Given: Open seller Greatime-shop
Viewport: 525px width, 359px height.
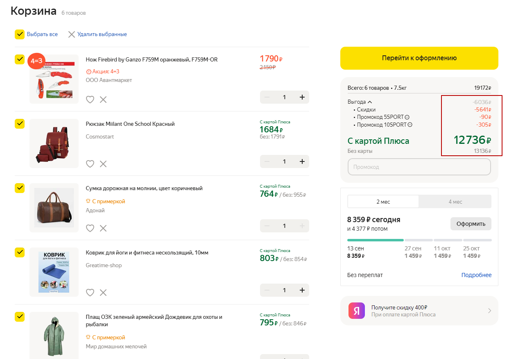Looking at the screenshot, I should [104, 265].
